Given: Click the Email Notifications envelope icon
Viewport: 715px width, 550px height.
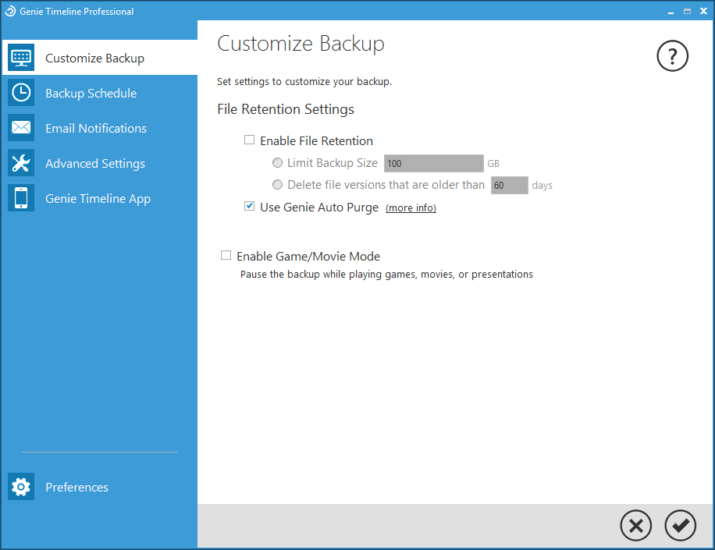Looking at the screenshot, I should pos(21,128).
